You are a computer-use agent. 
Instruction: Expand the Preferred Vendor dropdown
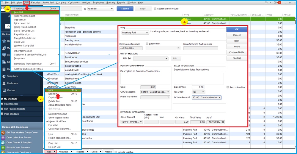(155, 97)
